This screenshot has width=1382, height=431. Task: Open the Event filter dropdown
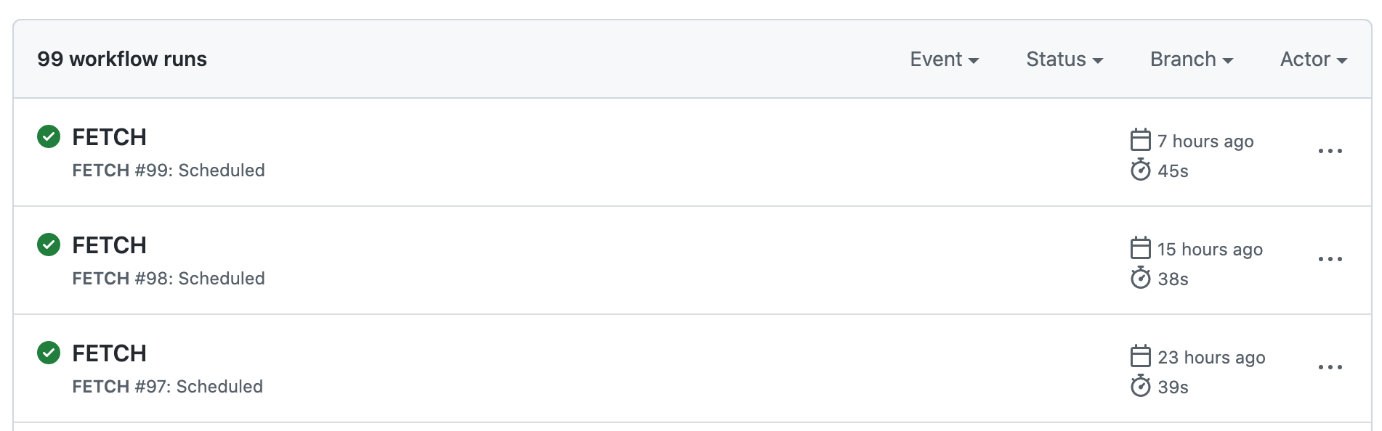(944, 59)
